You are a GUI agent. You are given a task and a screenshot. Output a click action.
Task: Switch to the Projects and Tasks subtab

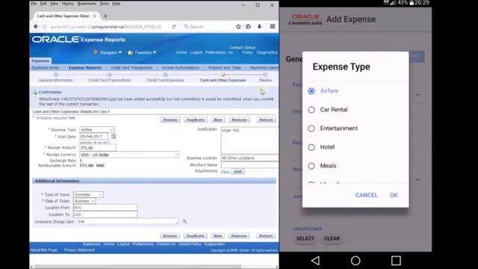(x=225, y=67)
